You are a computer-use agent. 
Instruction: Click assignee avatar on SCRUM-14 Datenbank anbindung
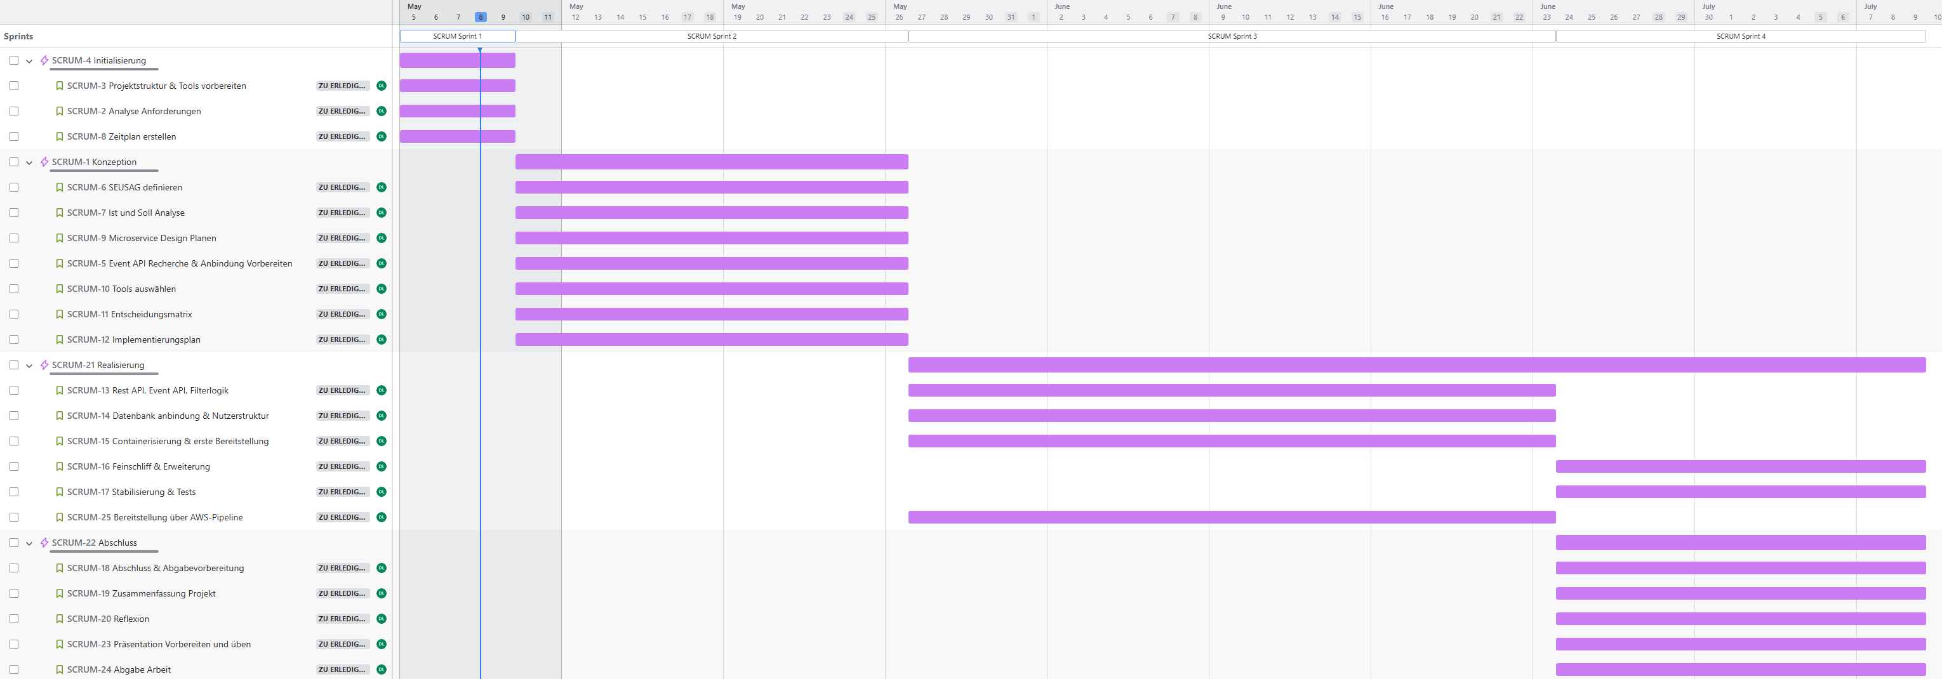coord(382,415)
